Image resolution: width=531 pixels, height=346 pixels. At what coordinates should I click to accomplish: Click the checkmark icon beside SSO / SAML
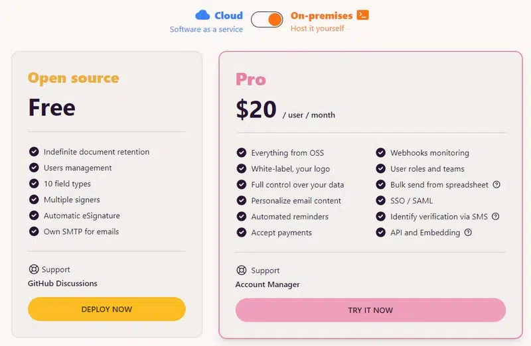coord(380,201)
